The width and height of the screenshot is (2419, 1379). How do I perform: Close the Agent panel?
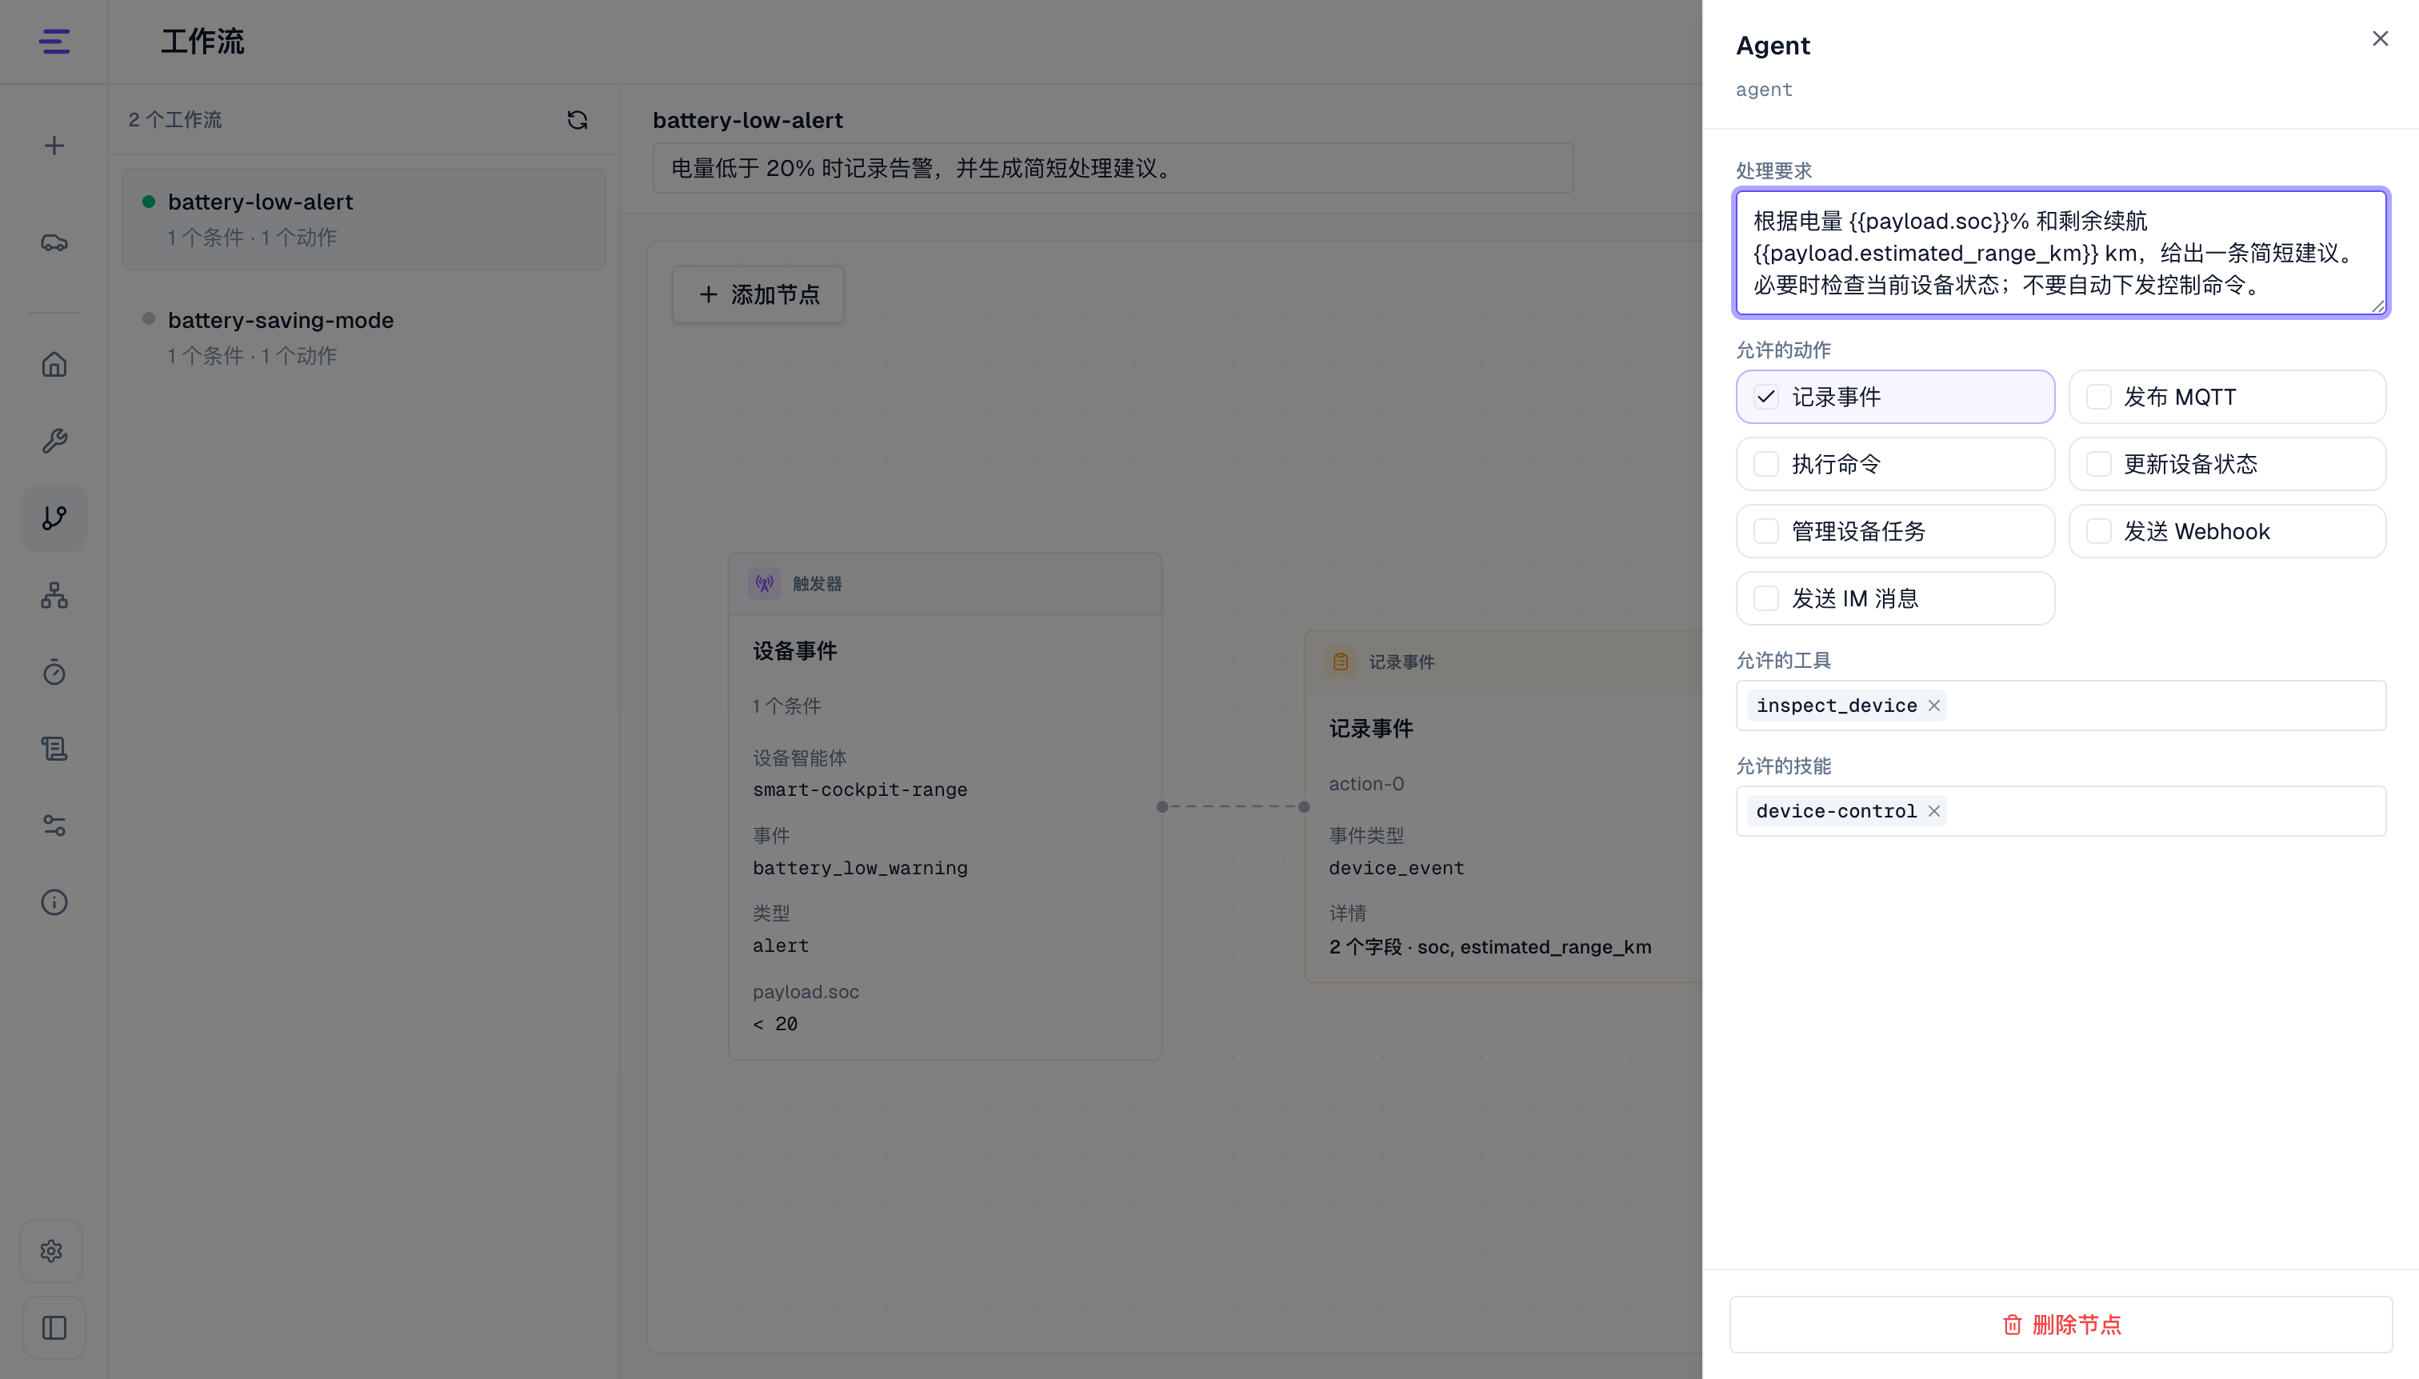pos(2379,39)
